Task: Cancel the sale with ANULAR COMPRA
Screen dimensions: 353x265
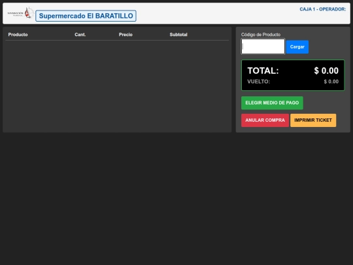Action: tap(265, 120)
